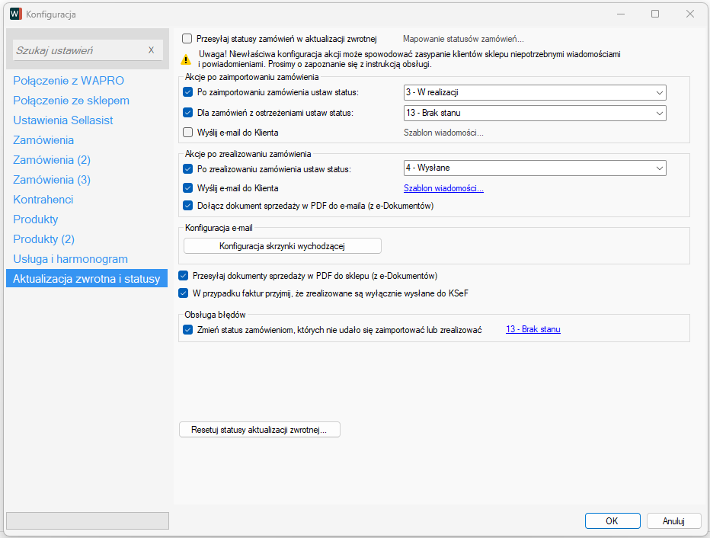Click the '13 - Brak stanu' error status link
710x538 pixels.
click(533, 330)
